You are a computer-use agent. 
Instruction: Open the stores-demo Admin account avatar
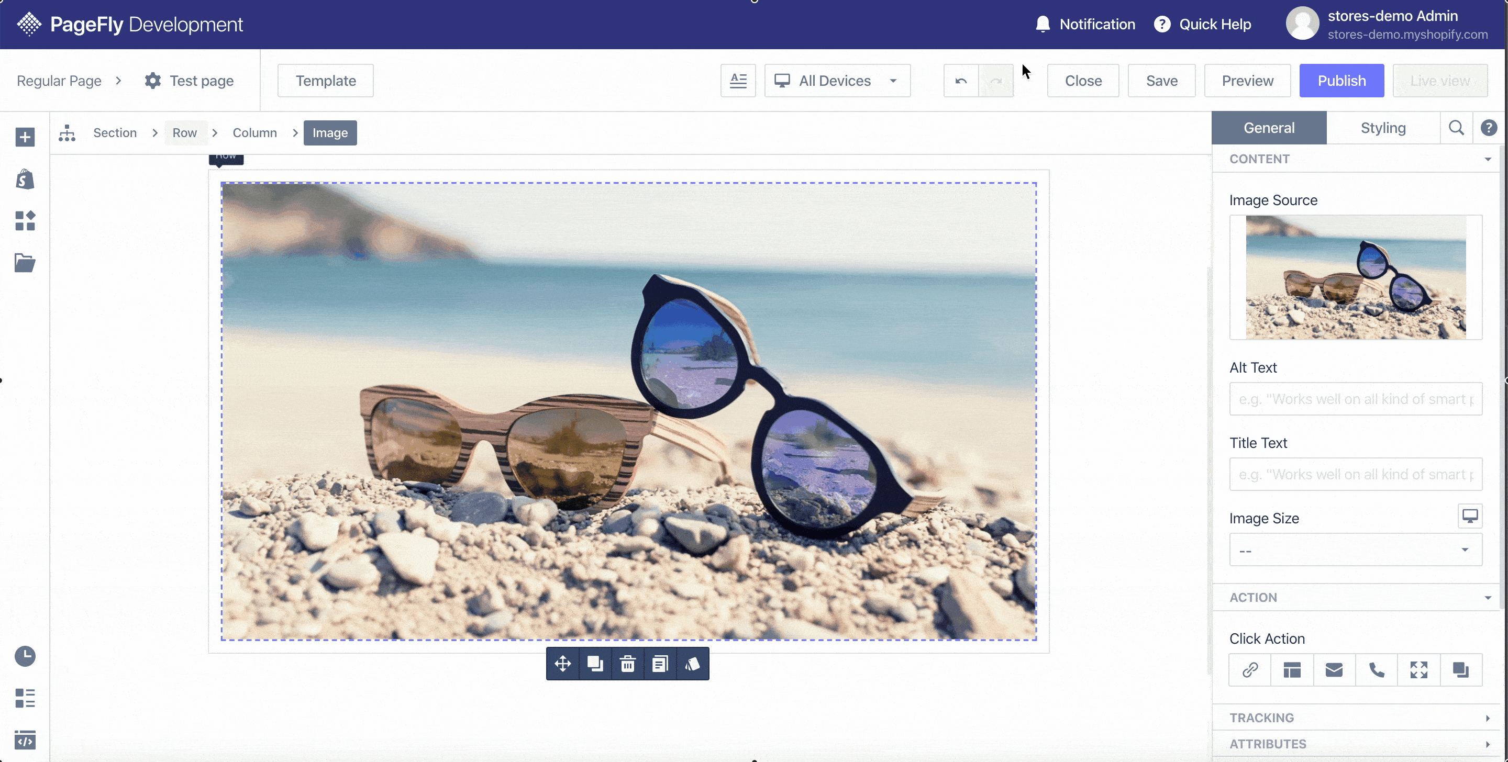click(1302, 24)
